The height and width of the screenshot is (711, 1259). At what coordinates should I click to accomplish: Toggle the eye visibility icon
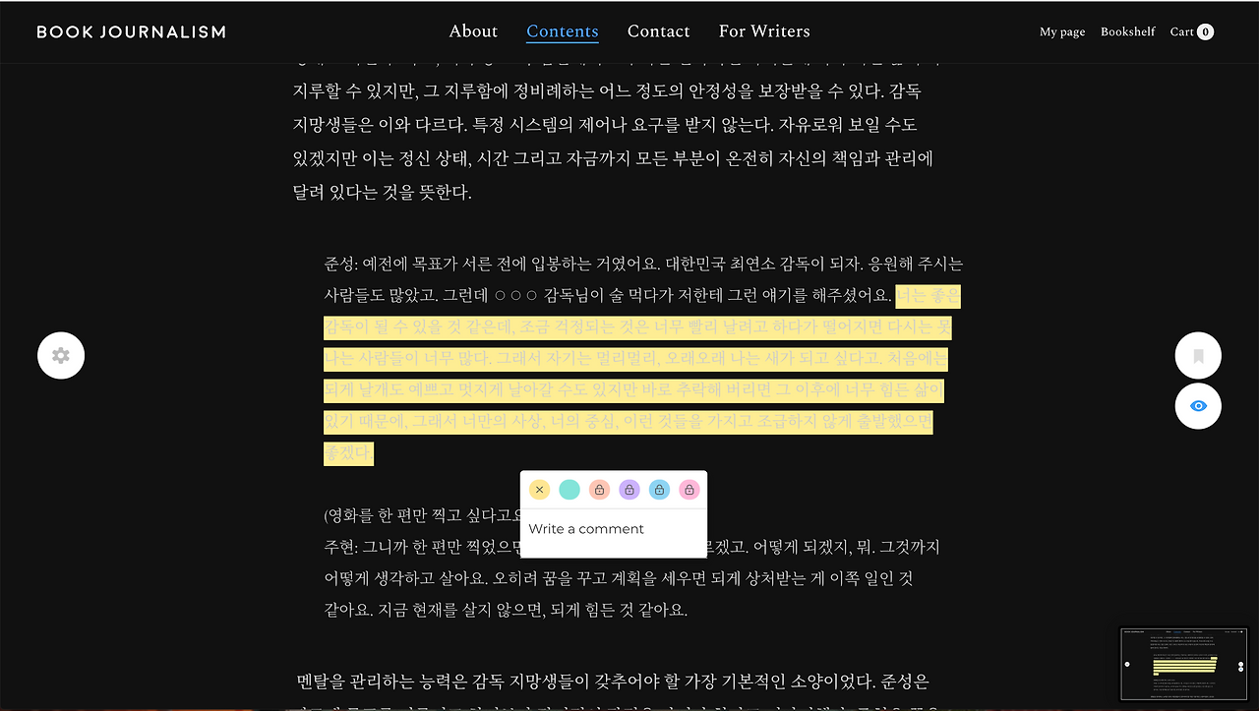pos(1197,405)
